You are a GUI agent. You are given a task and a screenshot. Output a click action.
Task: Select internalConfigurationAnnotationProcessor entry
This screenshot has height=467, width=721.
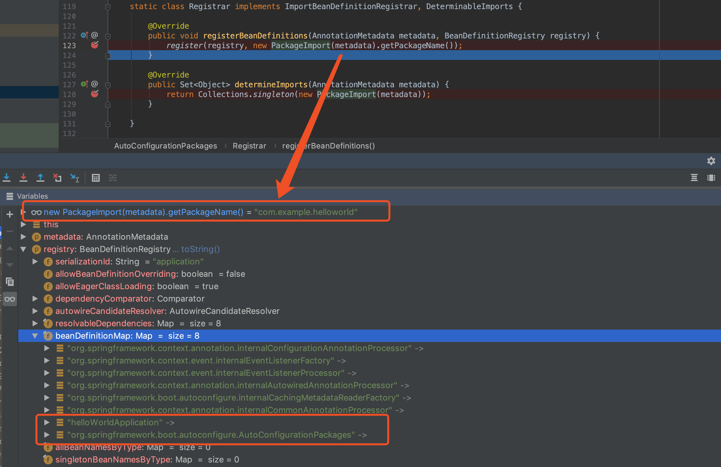point(369,348)
